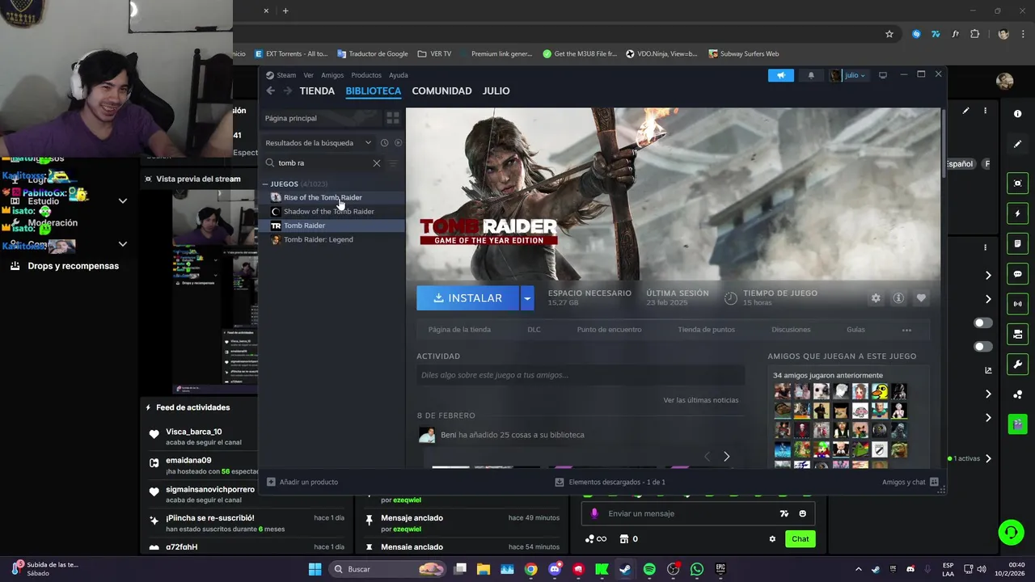Image resolution: width=1035 pixels, height=582 pixels.
Task: Open the Steam menu
Action: point(286,75)
